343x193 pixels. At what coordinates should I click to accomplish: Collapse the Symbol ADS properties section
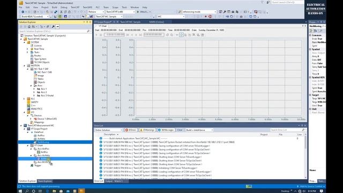pyautogui.click(x=310, y=77)
